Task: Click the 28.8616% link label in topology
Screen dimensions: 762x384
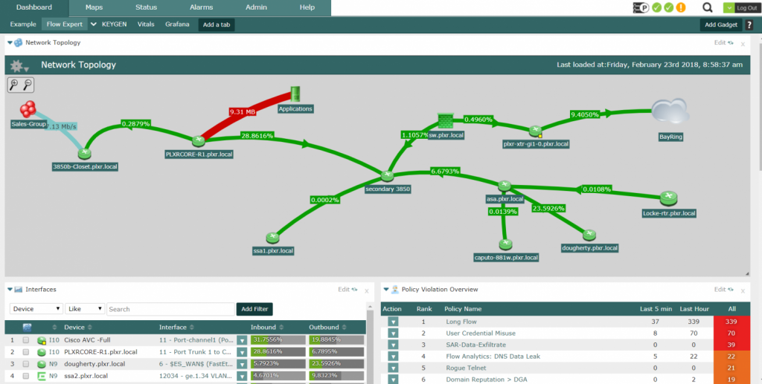Action: click(x=256, y=136)
